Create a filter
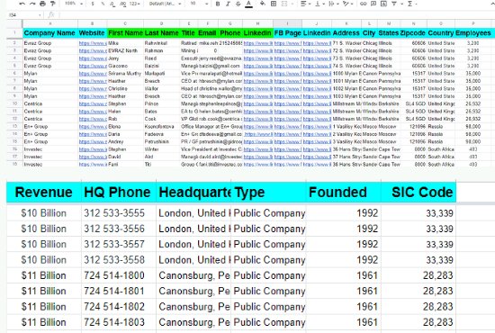The width and height of the screenshot is (495, 333). coord(394,4)
